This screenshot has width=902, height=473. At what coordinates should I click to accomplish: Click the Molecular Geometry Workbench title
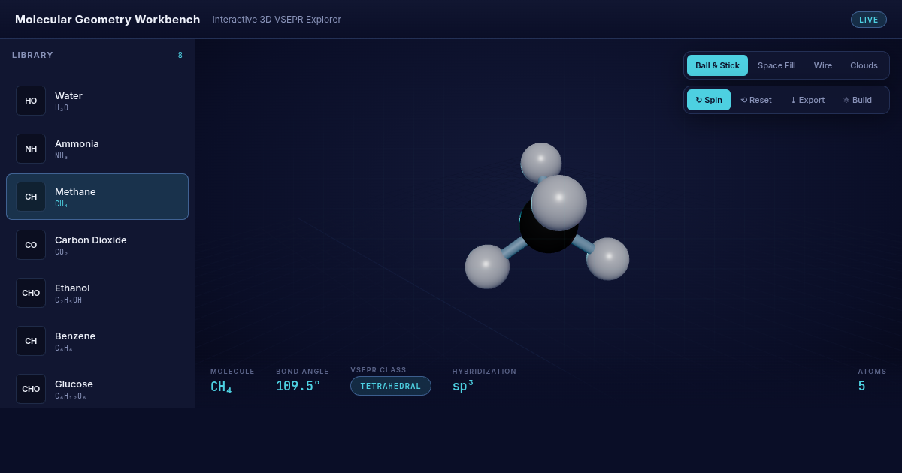[107, 20]
